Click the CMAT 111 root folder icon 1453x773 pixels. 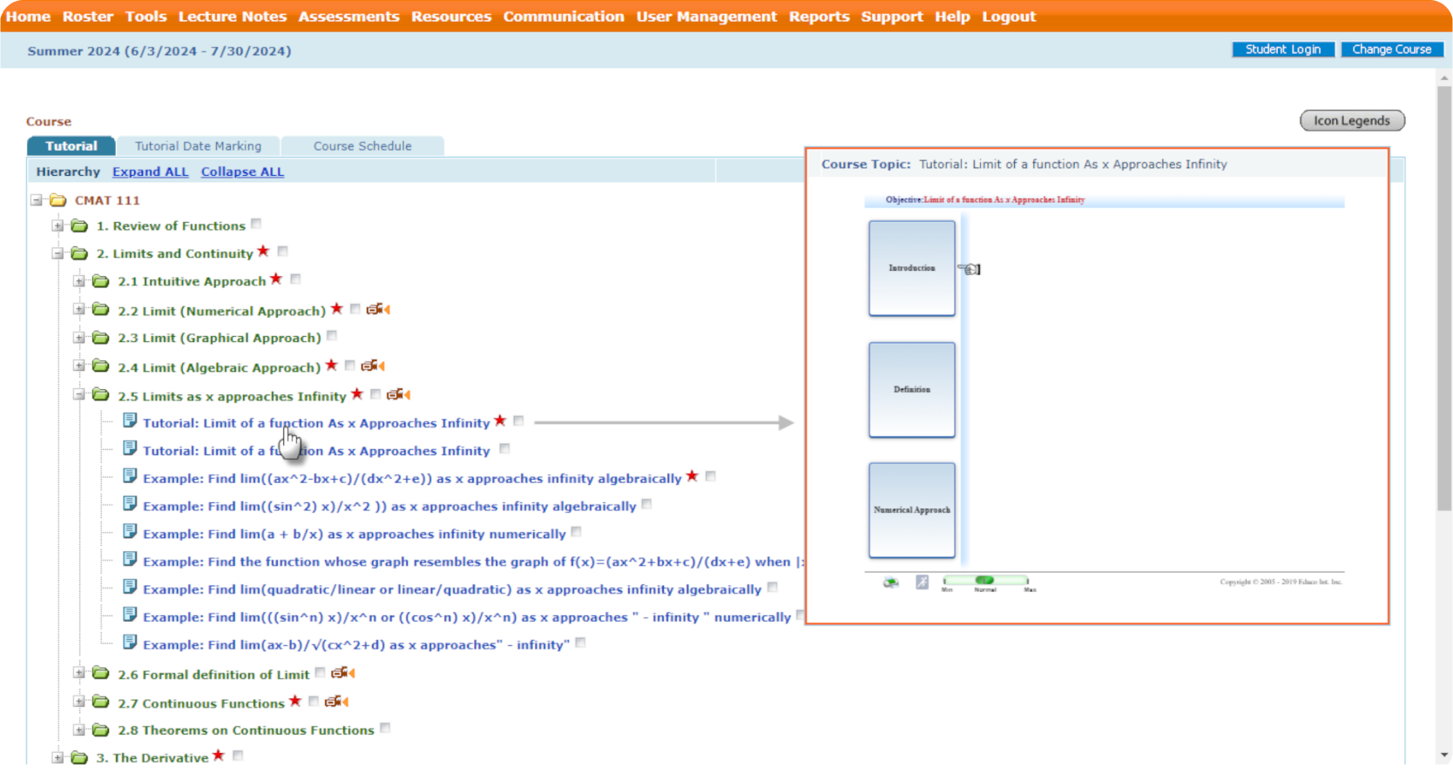point(58,200)
